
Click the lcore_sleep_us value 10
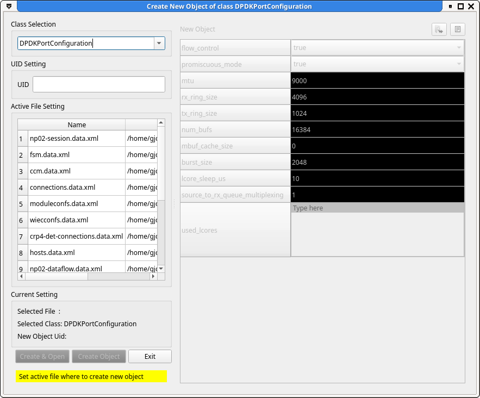377,178
